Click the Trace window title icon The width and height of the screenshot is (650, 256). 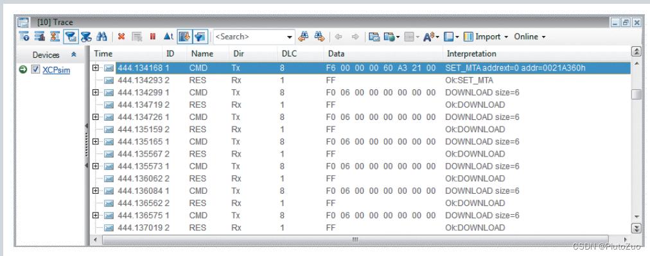(24, 22)
